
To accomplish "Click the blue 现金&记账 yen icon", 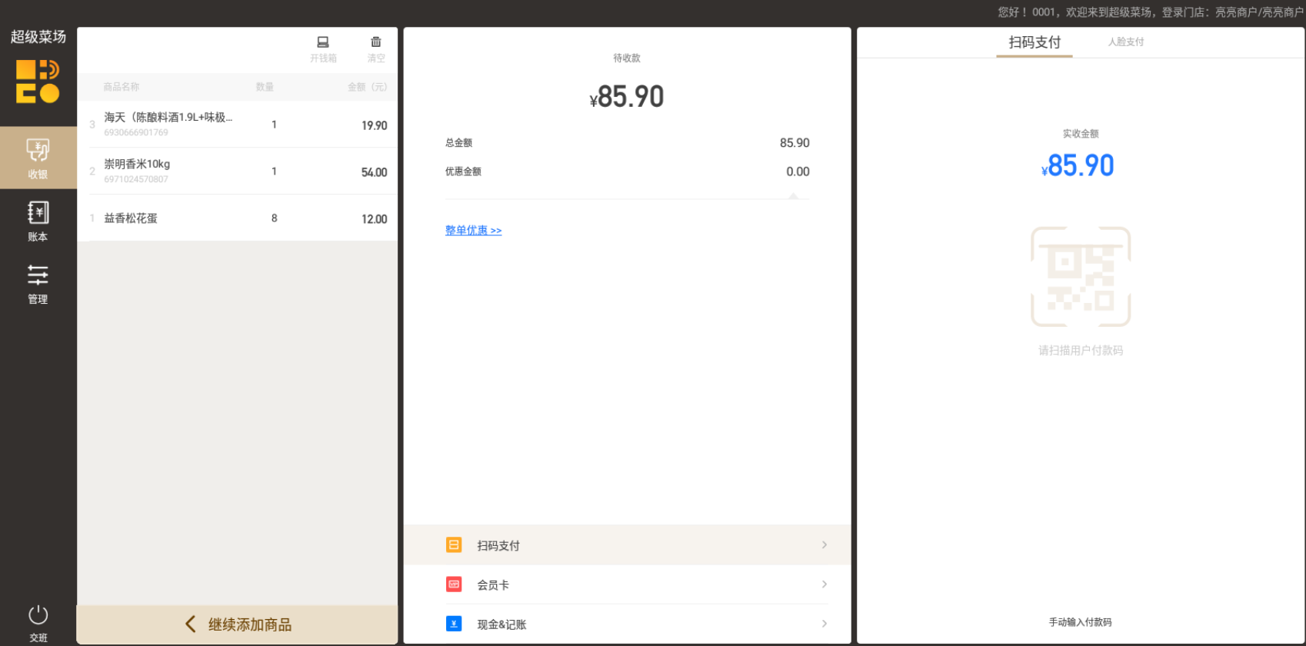I will 454,624.
